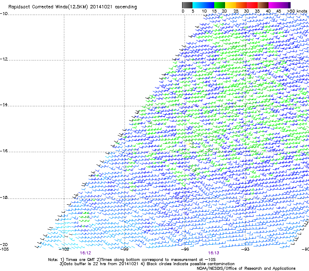The width and height of the screenshot is (309, 271).
Task: Click the 'Data buffer is 22 hrs' note line
Action: click(x=147, y=264)
